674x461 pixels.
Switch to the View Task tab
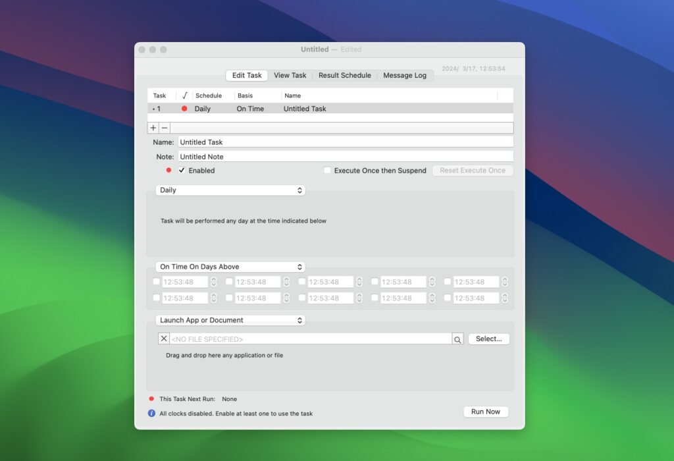(x=290, y=75)
